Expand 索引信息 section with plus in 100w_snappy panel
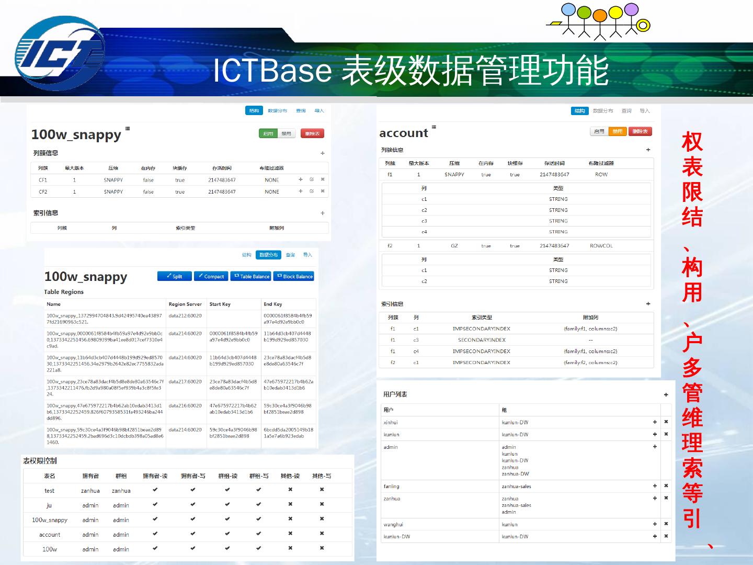Image resolution: width=753 pixels, height=565 pixels. (323, 213)
